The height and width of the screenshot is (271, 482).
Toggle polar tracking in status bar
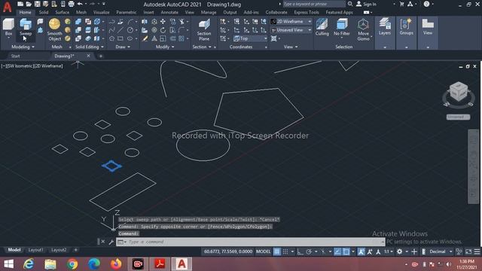point(309,251)
